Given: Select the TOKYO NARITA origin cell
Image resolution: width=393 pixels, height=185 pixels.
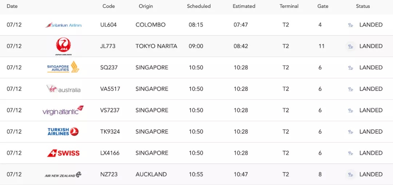Looking at the screenshot, I should [156, 46].
